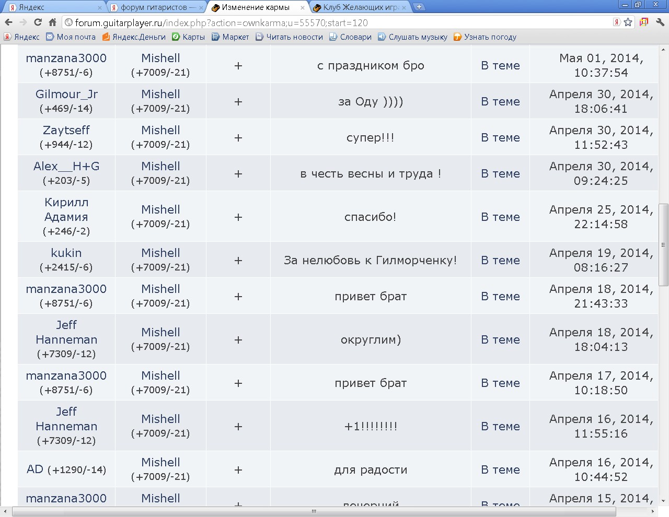Reload the current forum page

point(38,22)
